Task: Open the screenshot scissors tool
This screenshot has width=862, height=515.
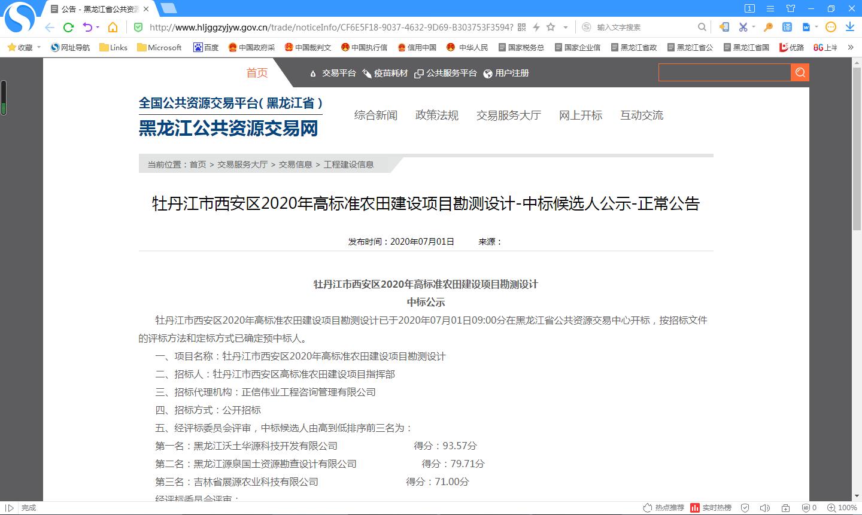Action: [x=743, y=27]
